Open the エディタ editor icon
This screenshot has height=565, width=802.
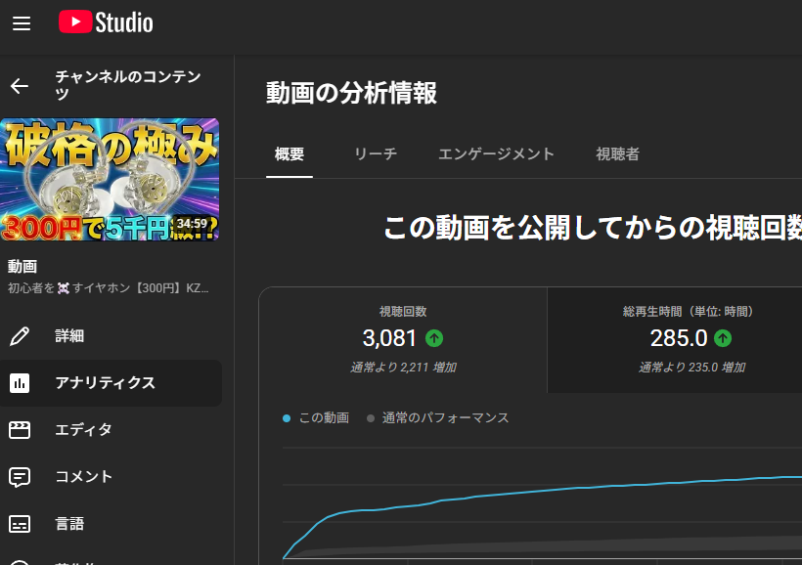click(x=19, y=429)
